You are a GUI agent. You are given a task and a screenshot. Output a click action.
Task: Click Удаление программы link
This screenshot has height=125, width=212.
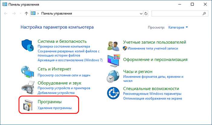click(x=55, y=108)
